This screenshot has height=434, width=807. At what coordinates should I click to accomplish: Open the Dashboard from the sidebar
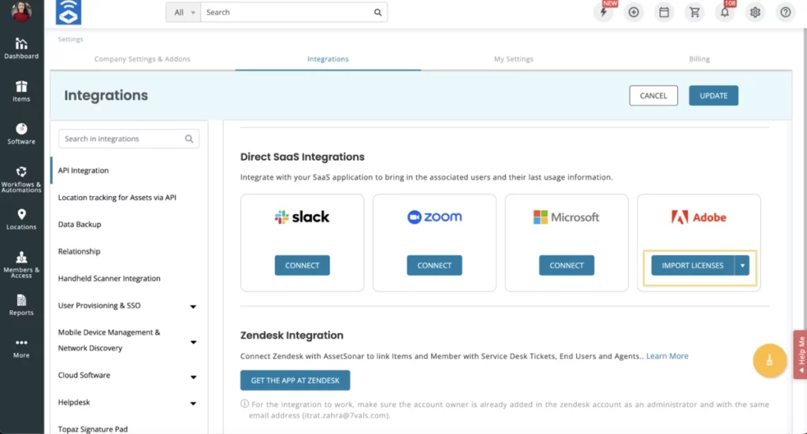point(21,49)
